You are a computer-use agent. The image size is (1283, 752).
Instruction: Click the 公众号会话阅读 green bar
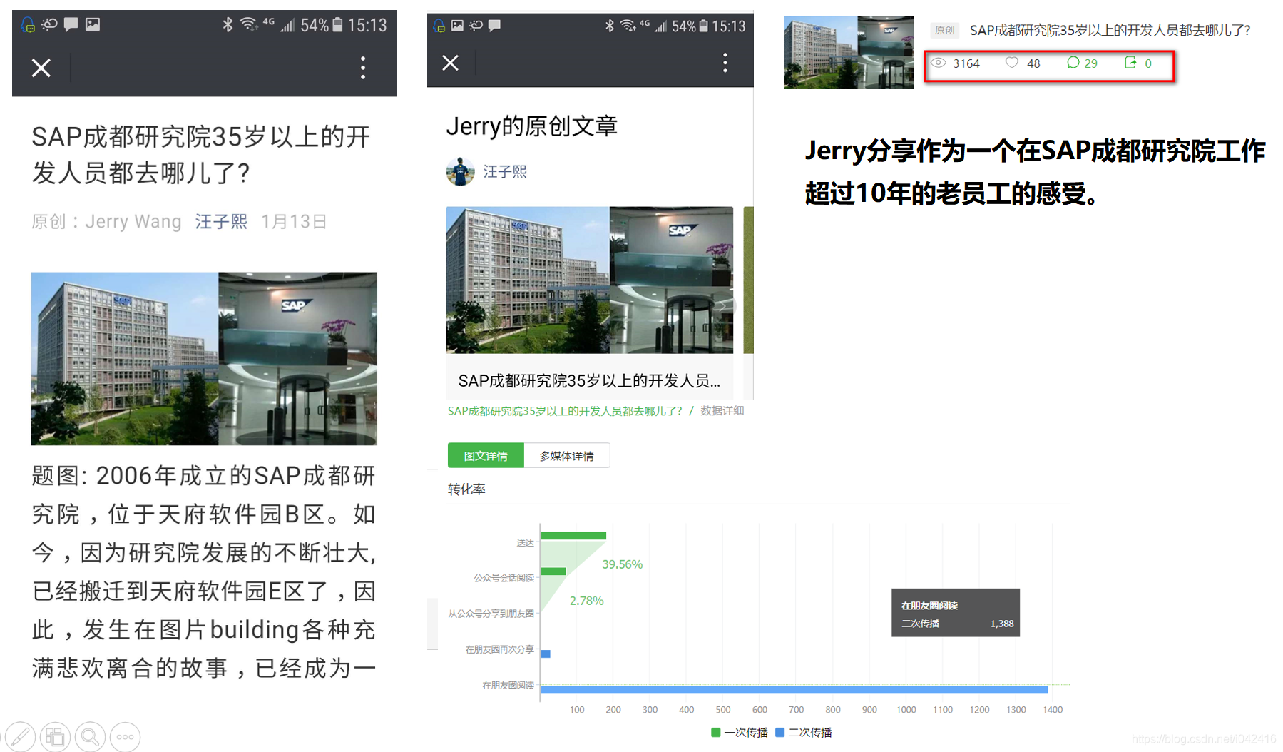point(553,571)
